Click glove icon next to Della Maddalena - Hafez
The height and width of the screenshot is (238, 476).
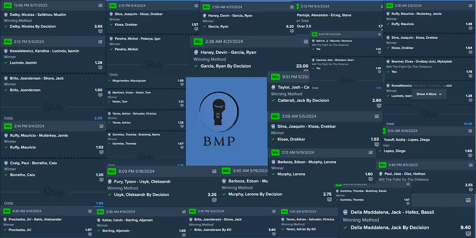point(345,212)
